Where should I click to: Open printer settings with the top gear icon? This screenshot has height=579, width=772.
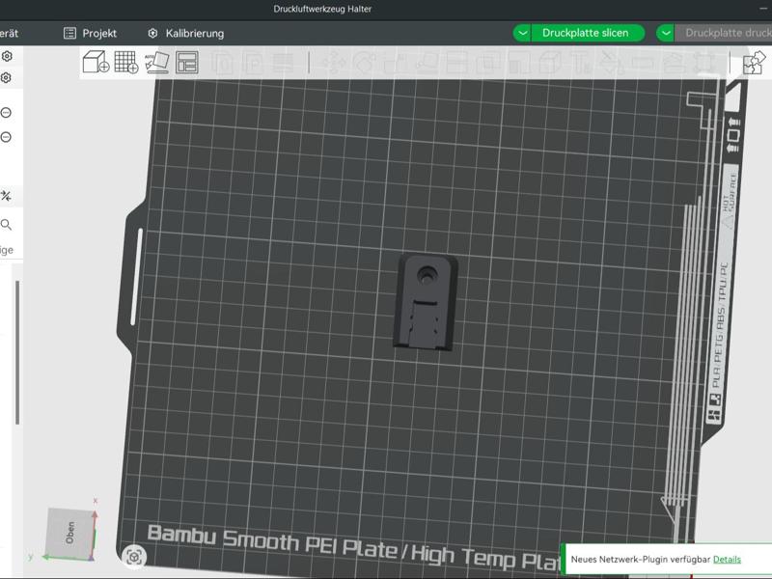(x=7, y=56)
